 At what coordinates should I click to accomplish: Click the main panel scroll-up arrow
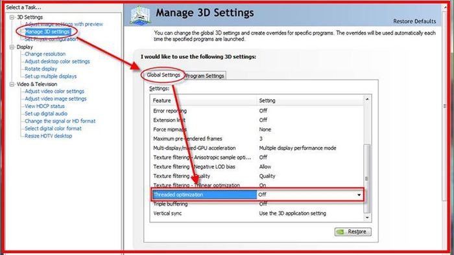pos(445,7)
